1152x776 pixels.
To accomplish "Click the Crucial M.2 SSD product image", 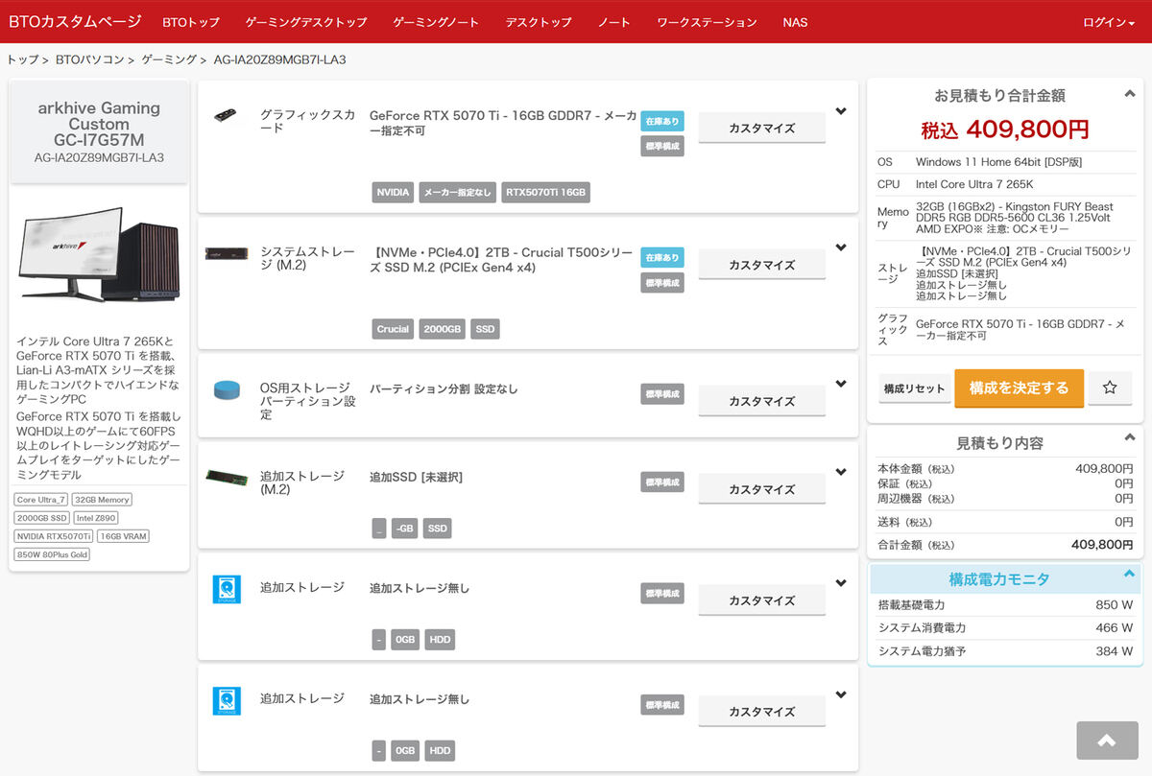I will pos(227,253).
